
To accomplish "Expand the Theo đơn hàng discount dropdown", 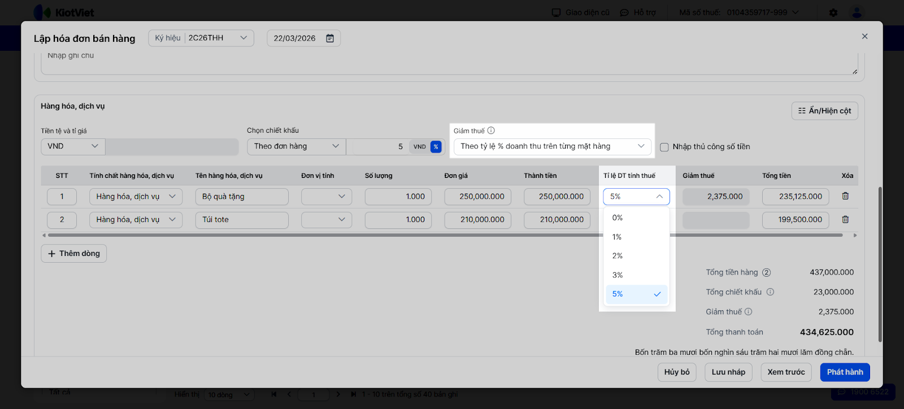I will coord(296,146).
